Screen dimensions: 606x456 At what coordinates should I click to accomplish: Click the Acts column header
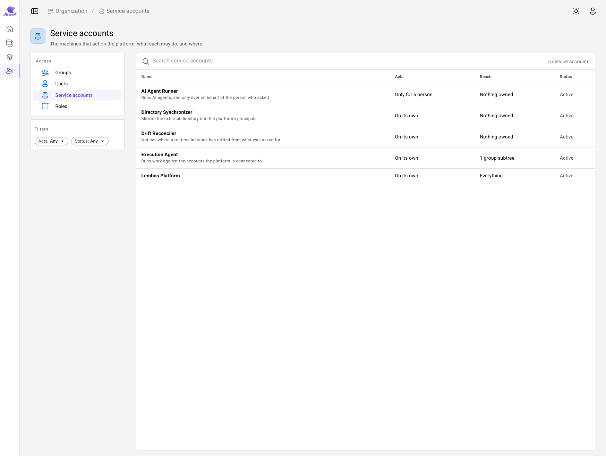tap(399, 77)
